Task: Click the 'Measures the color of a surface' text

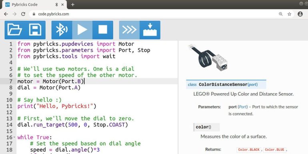Action: [234, 136]
